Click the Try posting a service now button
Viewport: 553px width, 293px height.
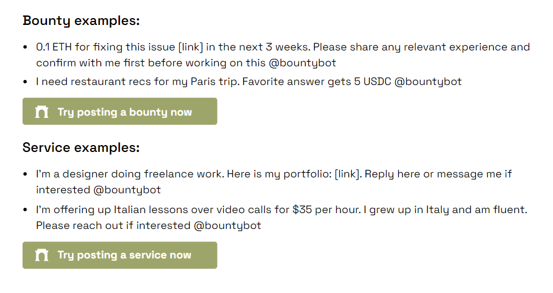[120, 255]
